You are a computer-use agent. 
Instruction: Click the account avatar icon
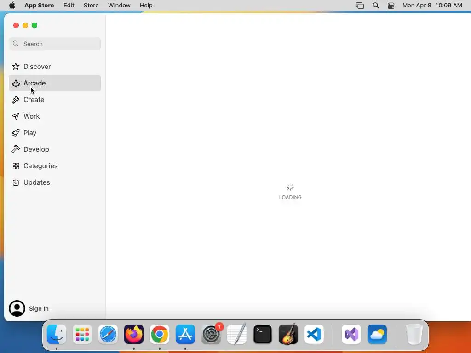pos(17,308)
